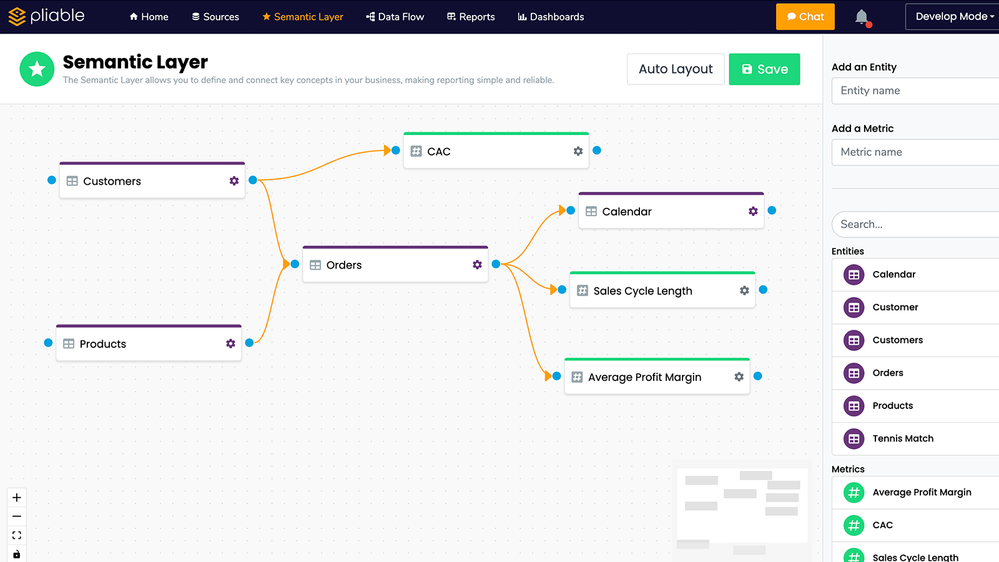Open CAC metric node settings gear
This screenshot has width=999, height=562.
[578, 151]
